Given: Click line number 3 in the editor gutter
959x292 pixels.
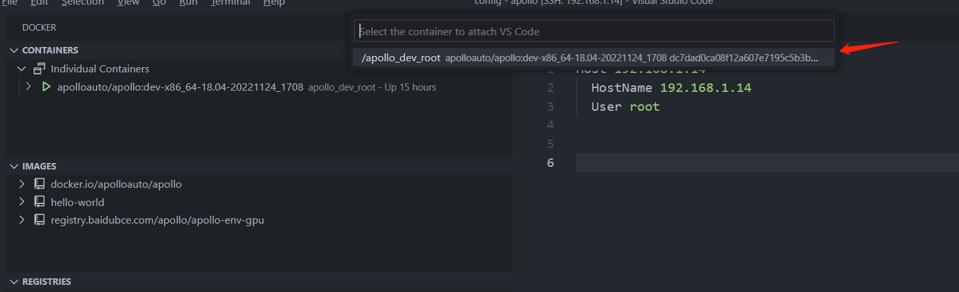Looking at the screenshot, I should [551, 106].
